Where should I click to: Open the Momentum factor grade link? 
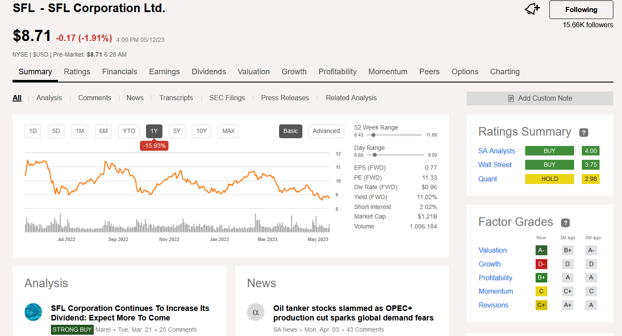[496, 292]
